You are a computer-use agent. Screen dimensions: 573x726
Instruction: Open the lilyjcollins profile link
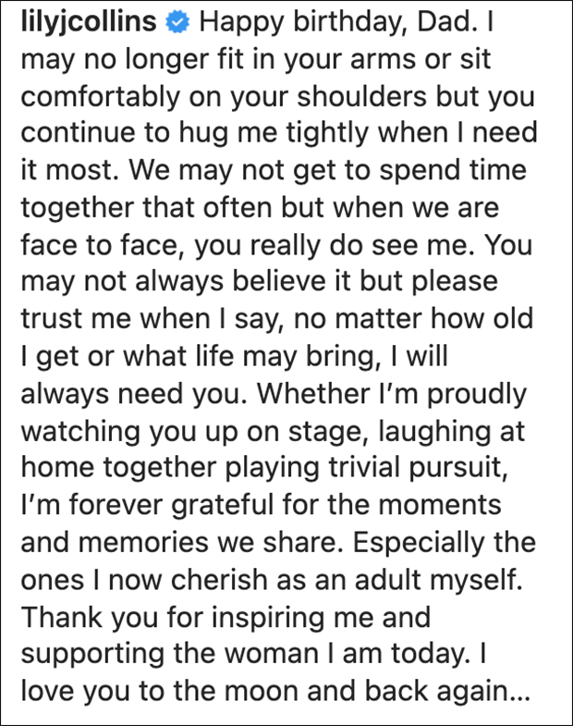(89, 23)
